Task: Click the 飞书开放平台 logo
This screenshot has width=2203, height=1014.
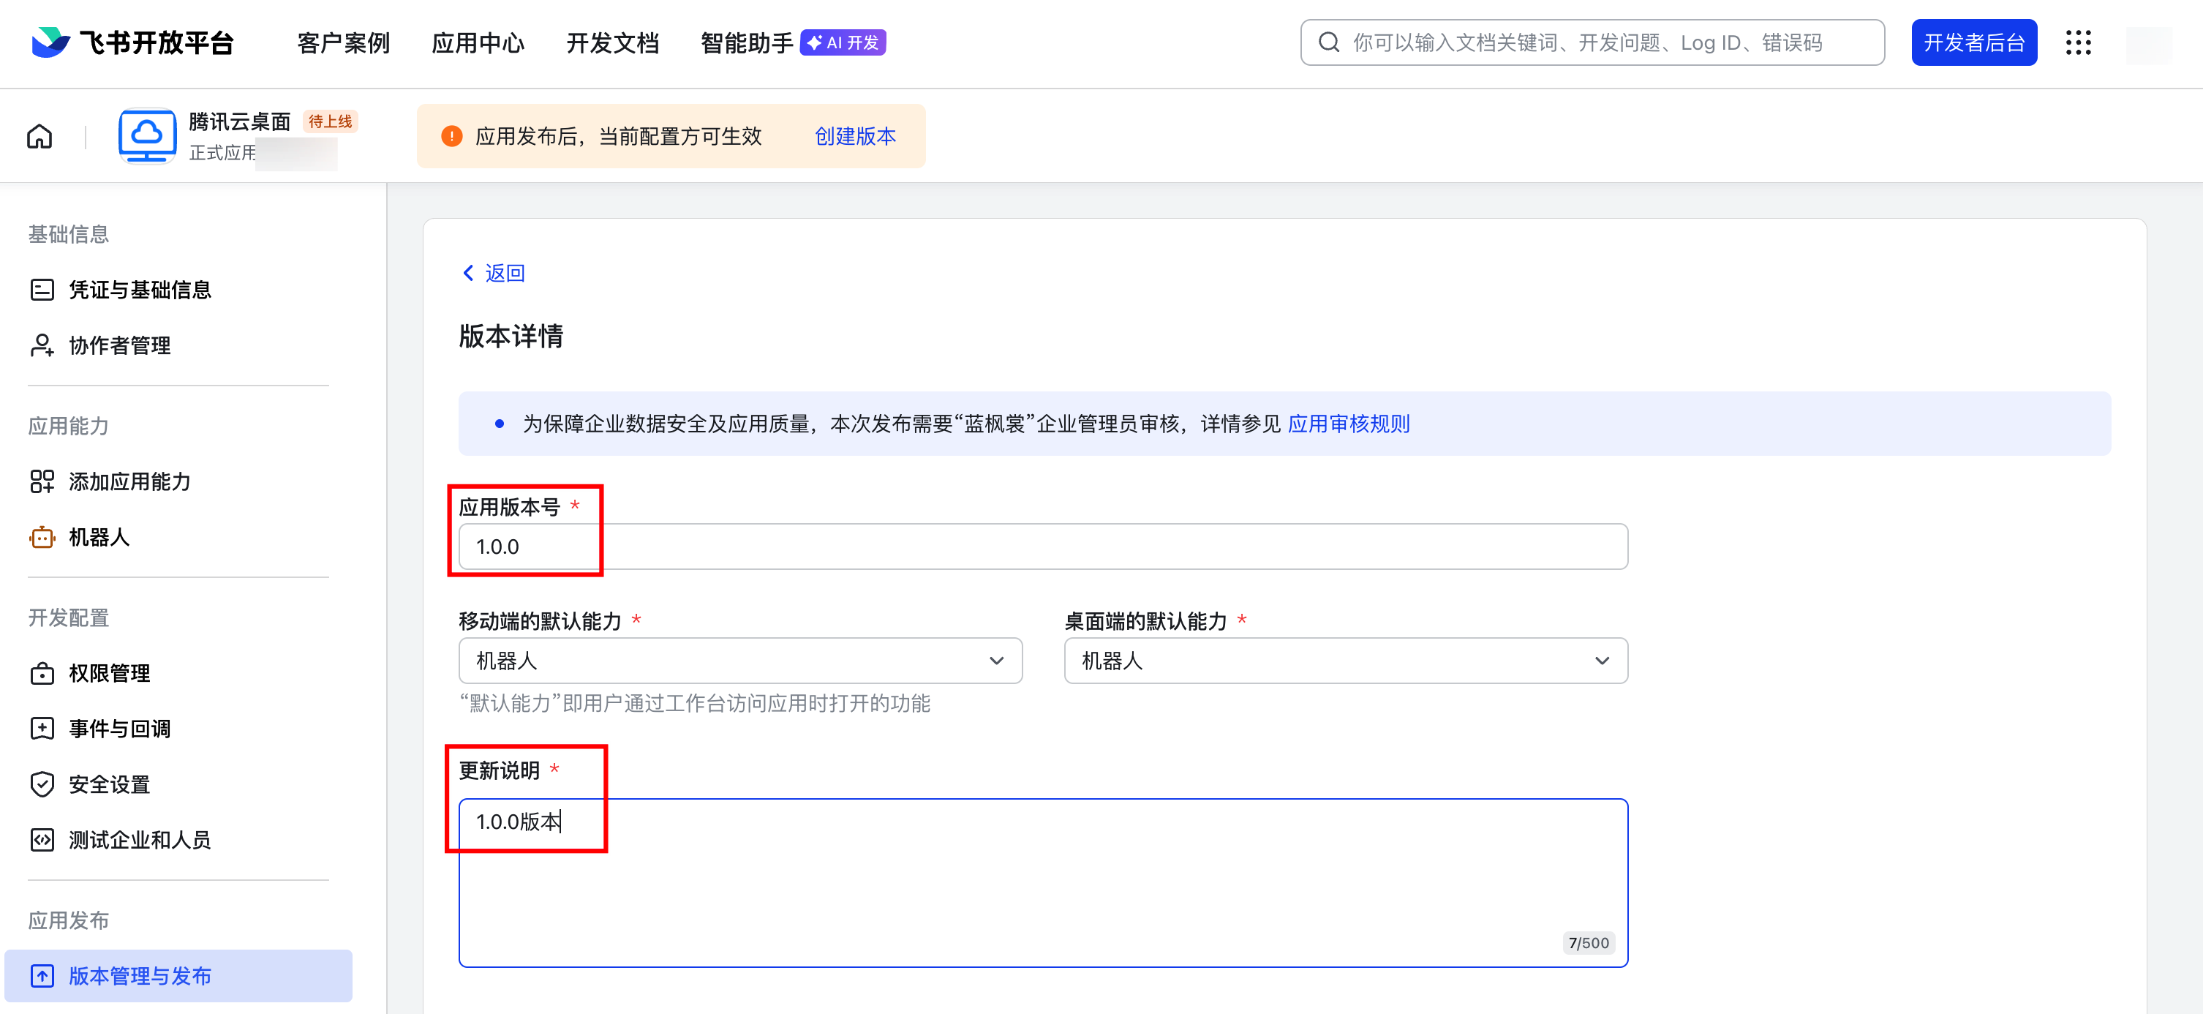Action: pyautogui.click(x=132, y=42)
